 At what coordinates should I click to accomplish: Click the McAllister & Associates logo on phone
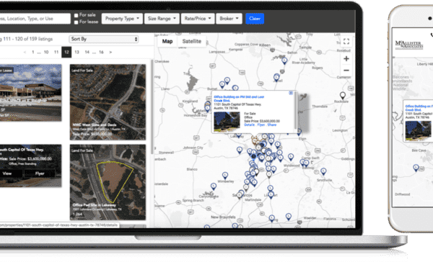(x=409, y=45)
